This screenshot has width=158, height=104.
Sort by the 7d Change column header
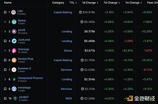pyautogui.click(x=112, y=3)
